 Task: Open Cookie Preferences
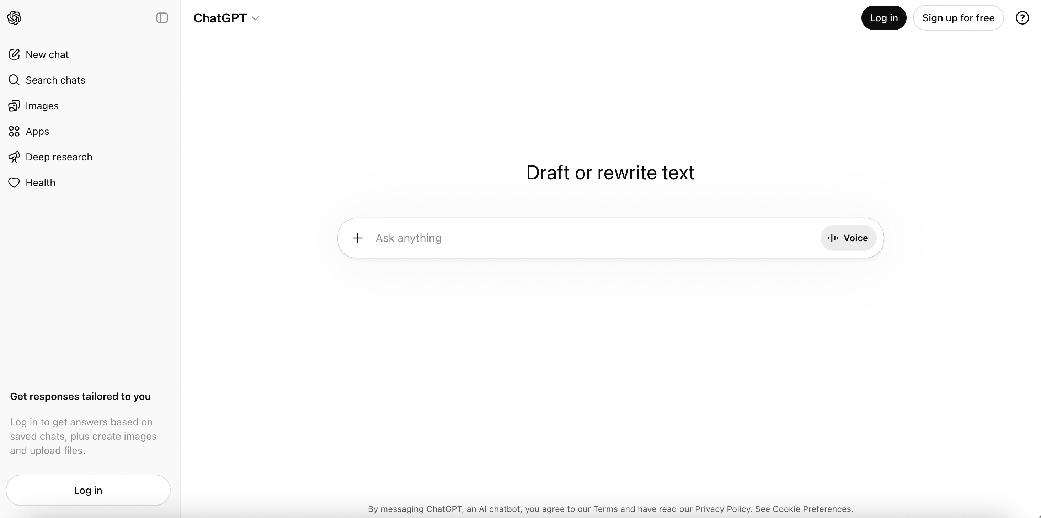pyautogui.click(x=811, y=509)
